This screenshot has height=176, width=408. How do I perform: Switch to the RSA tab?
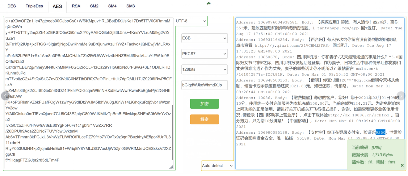tap(76, 6)
